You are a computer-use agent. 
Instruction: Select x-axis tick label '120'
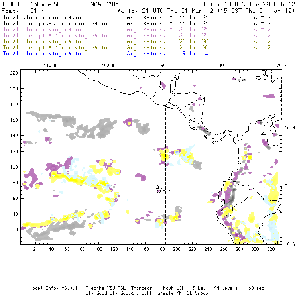tap(114, 249)
